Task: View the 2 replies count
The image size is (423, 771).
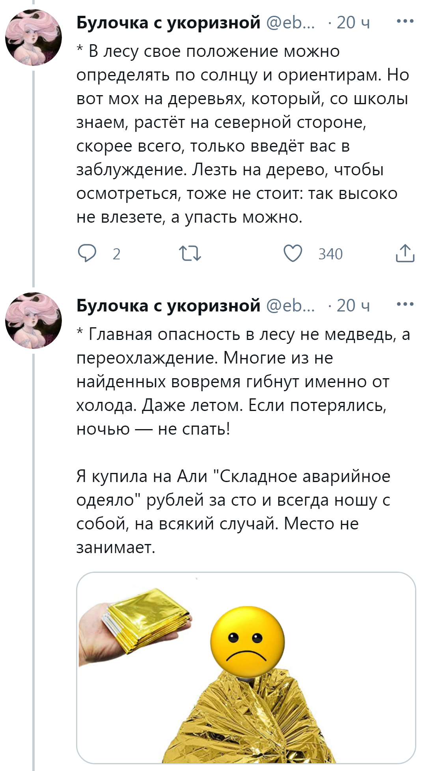Action: coord(116,254)
